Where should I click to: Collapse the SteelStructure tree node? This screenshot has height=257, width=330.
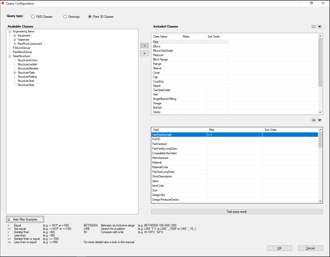click(x=10, y=56)
